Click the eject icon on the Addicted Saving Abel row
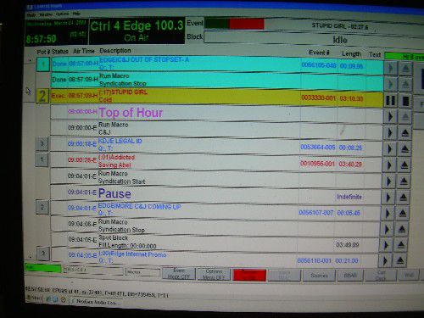 click(x=404, y=165)
